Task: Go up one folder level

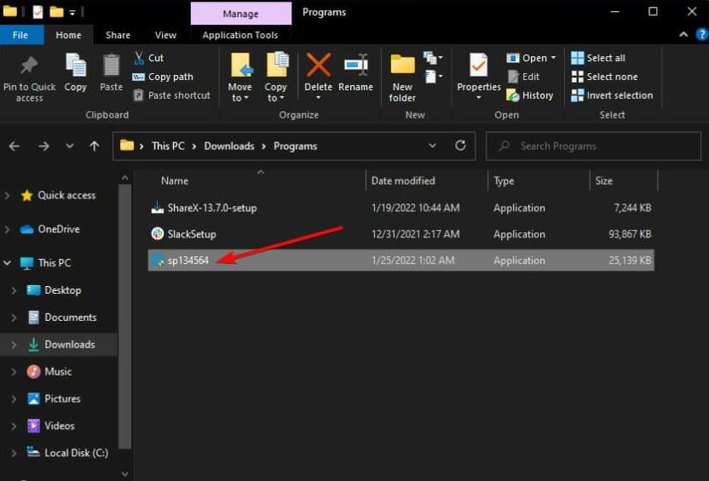Action: click(x=94, y=146)
